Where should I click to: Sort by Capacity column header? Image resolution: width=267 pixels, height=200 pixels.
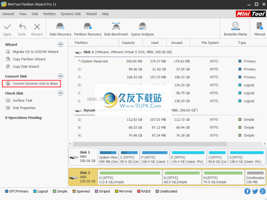pyautogui.click(x=131, y=43)
